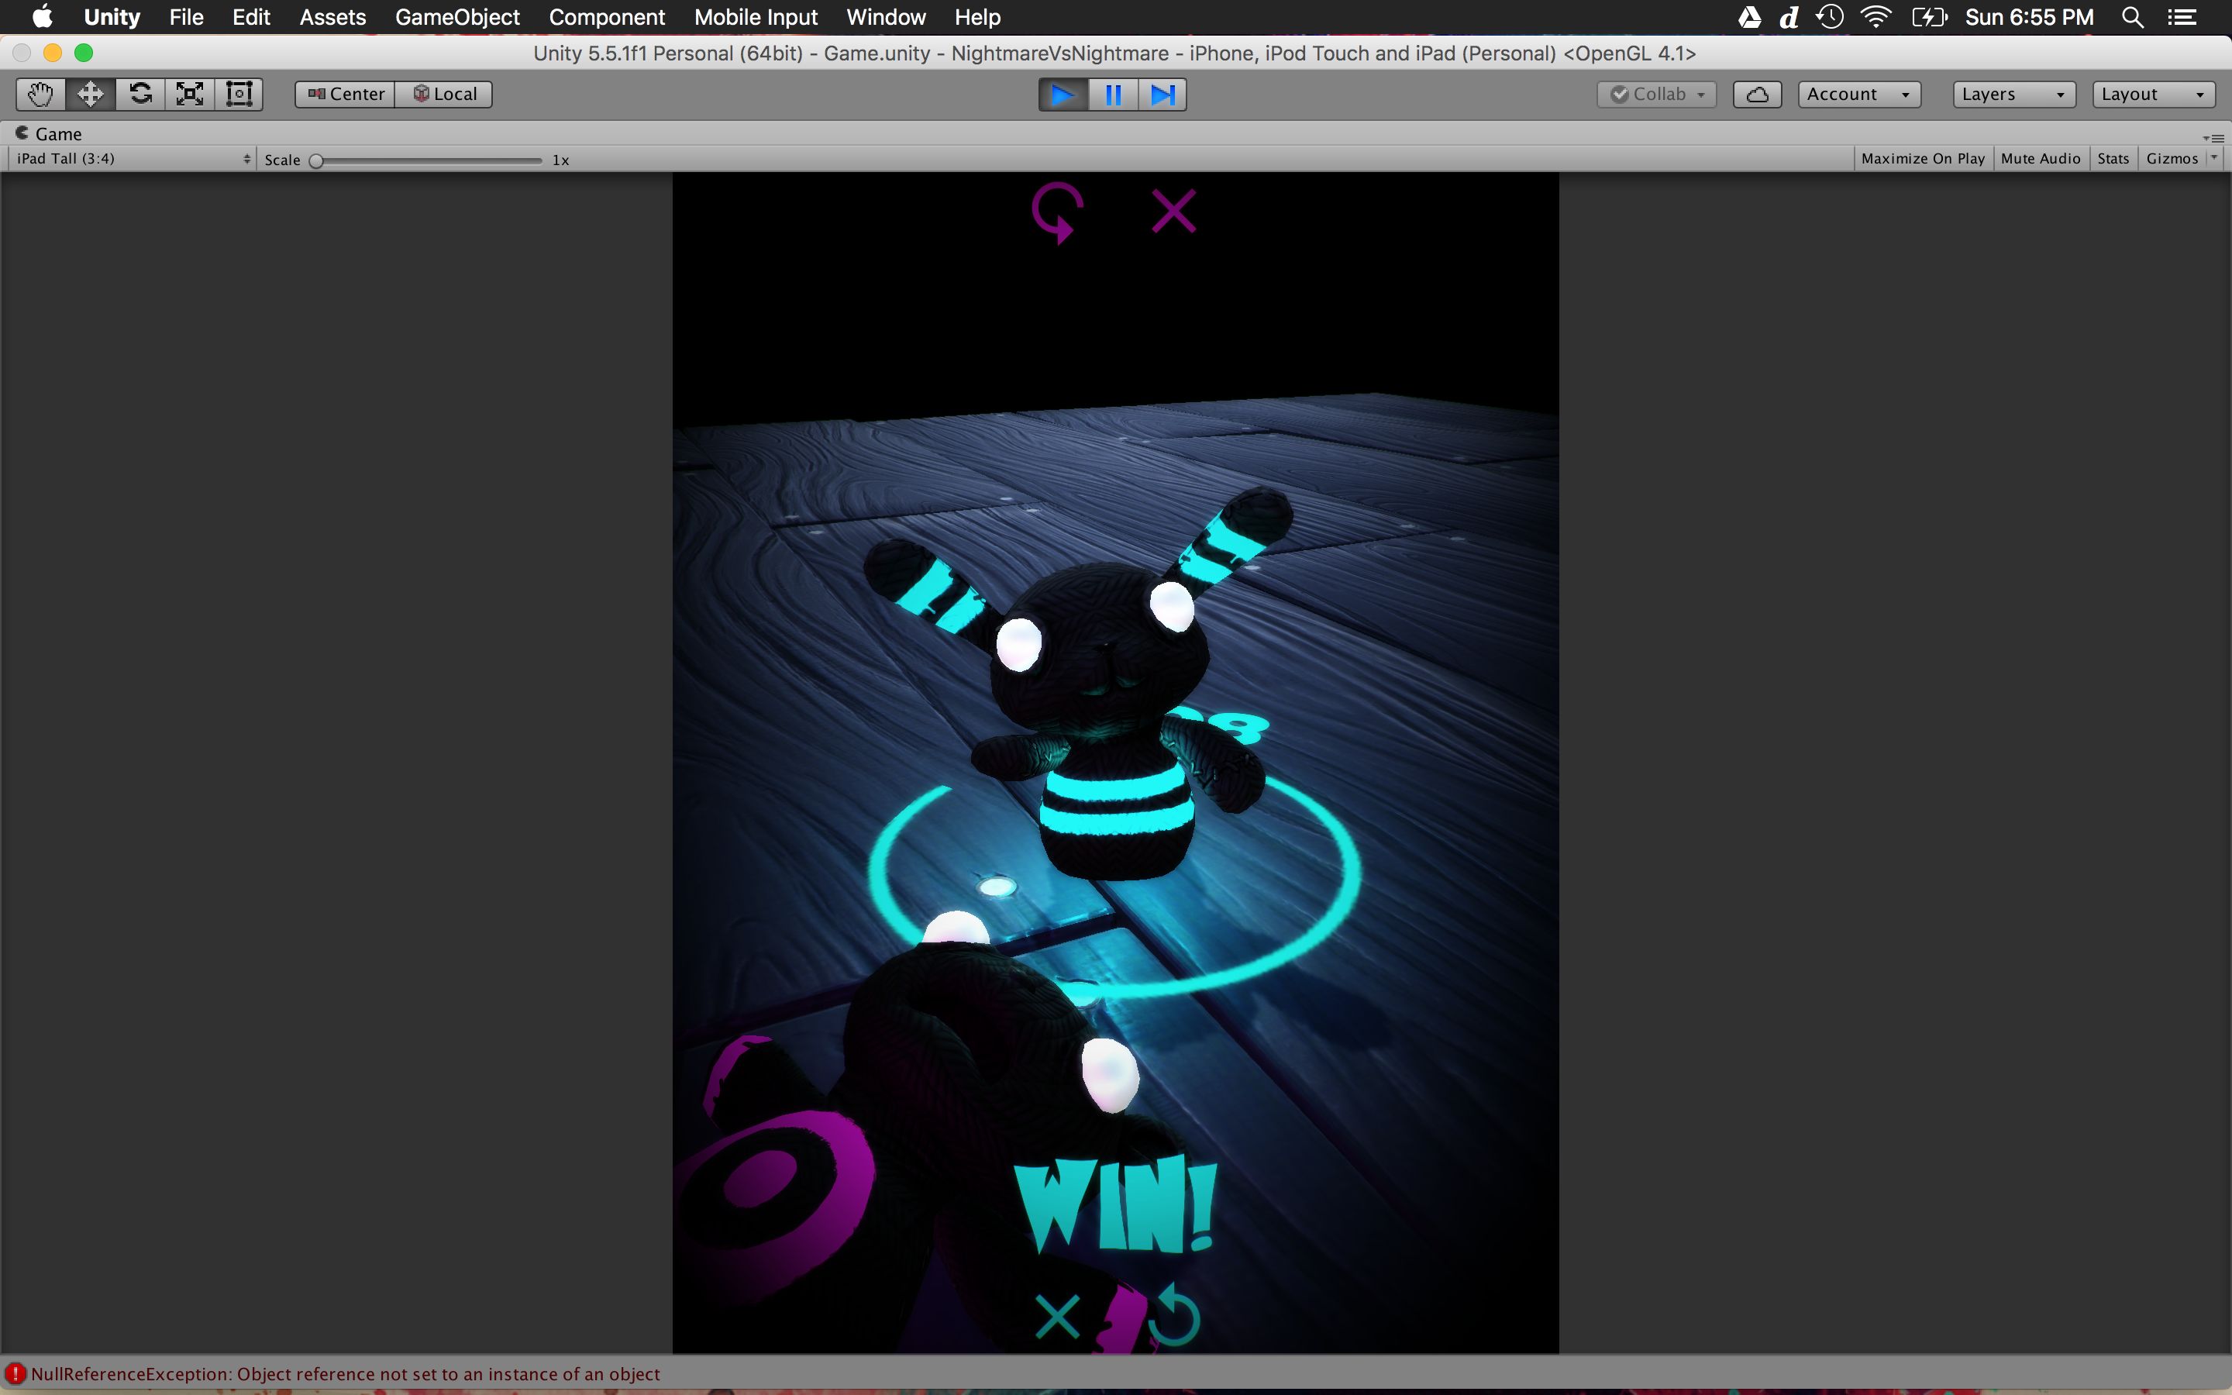Pause the running game
Viewport: 2232px width, 1395px height.
1113,94
